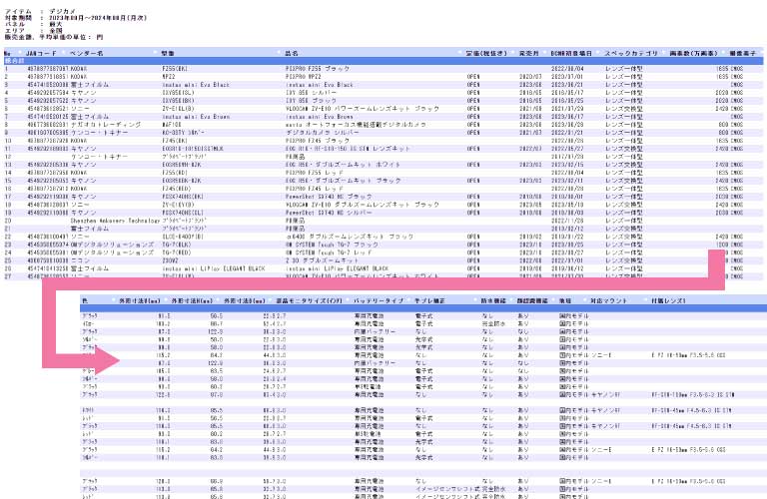Select product OM SYSTEM Tough TG-7 ブラック
The height and width of the screenshot is (499, 767).
(x=333, y=245)
